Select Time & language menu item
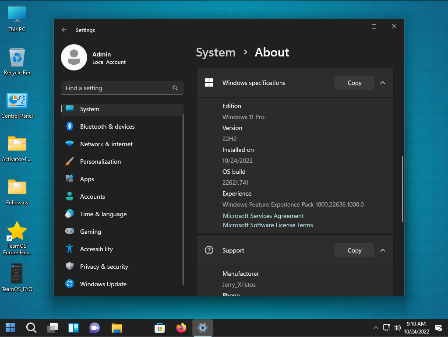 tap(103, 214)
